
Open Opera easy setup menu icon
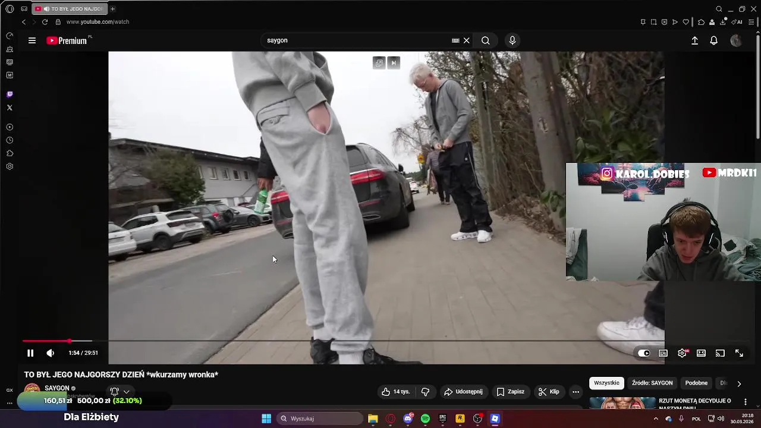coord(751,22)
